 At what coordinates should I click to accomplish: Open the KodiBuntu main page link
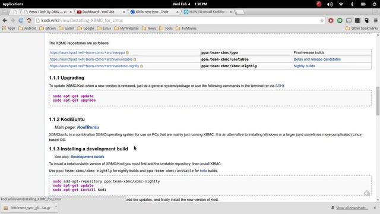click(x=88, y=127)
